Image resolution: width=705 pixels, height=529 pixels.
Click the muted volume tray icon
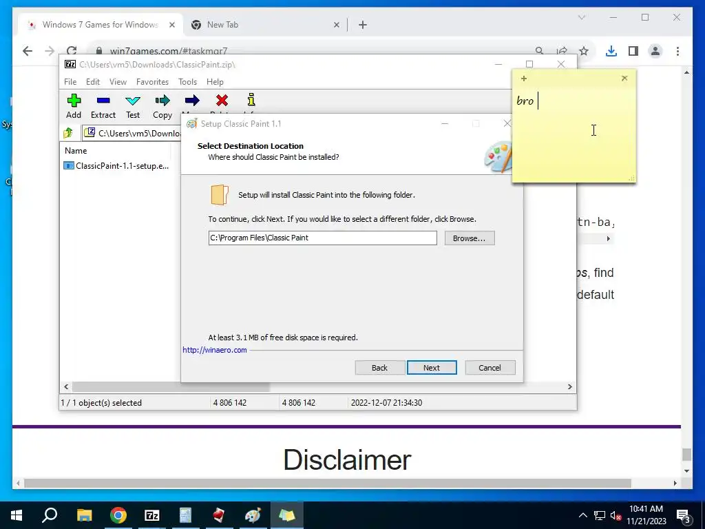tap(615, 515)
